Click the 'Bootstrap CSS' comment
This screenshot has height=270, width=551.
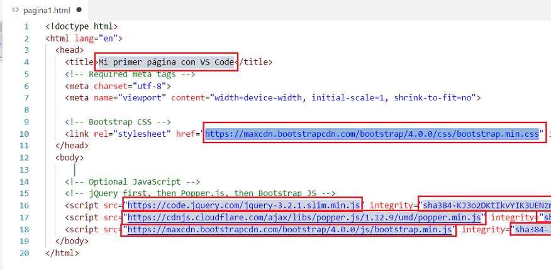[118, 122]
